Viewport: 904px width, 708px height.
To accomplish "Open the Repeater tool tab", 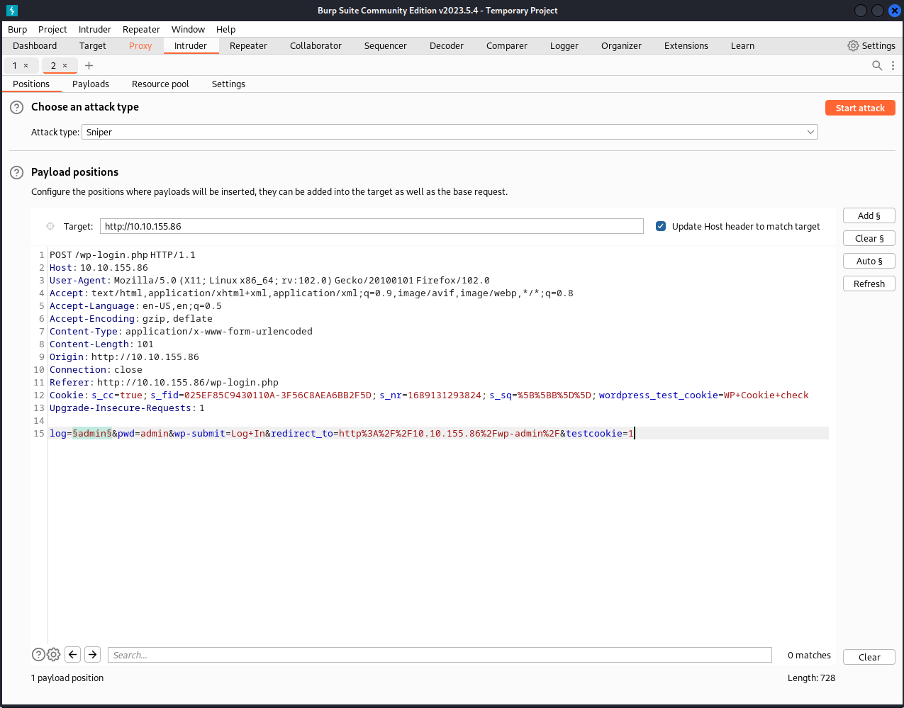I will pos(248,45).
